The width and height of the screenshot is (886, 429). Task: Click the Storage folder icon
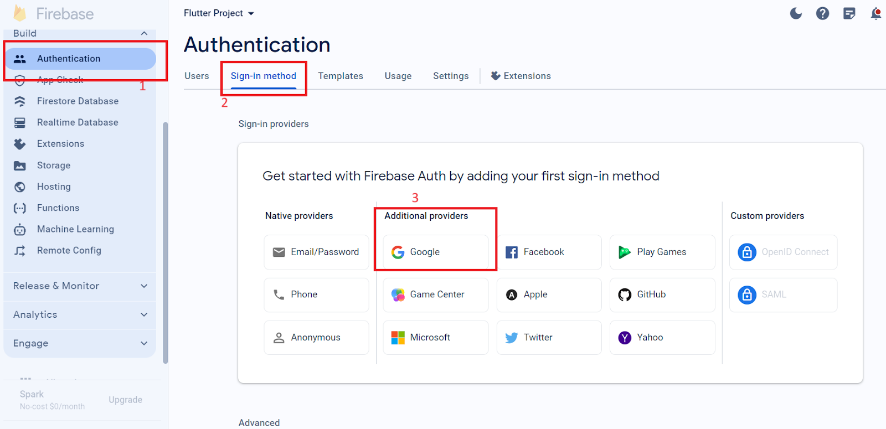[20, 166]
